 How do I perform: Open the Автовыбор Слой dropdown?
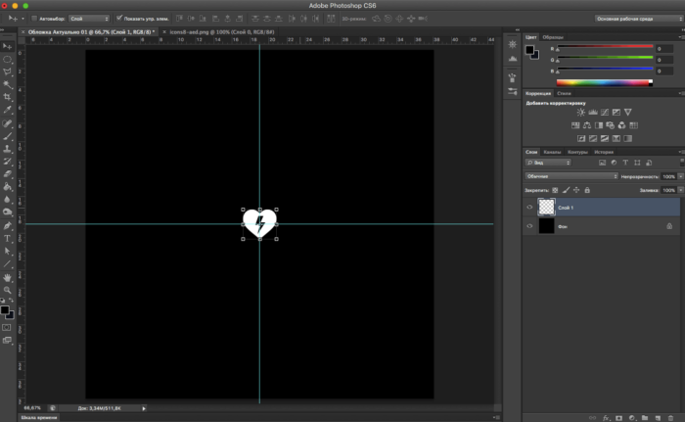tap(88, 19)
